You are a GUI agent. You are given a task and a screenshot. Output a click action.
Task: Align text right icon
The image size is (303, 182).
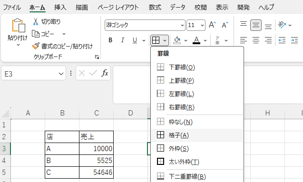click(x=268, y=40)
